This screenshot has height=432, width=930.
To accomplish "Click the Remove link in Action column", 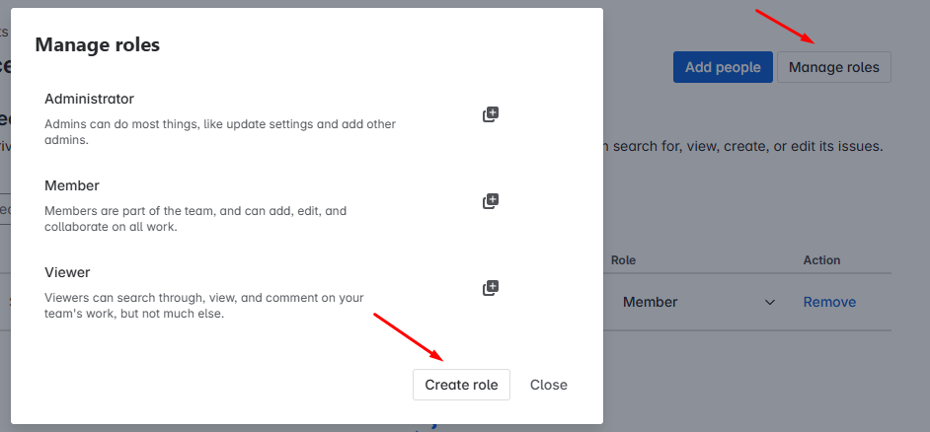I will (829, 302).
